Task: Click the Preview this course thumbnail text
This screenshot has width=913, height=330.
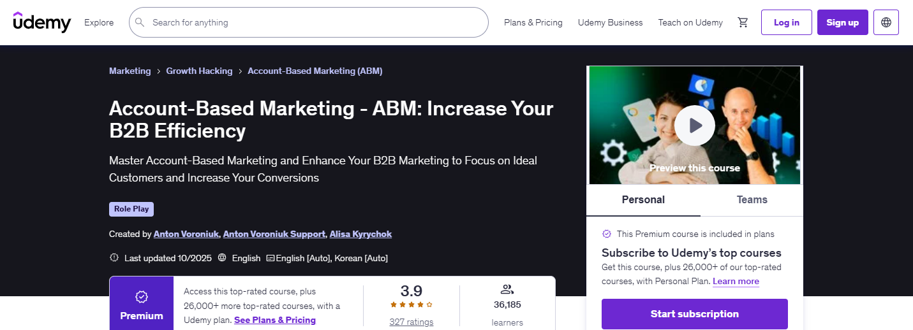Action: (x=695, y=168)
